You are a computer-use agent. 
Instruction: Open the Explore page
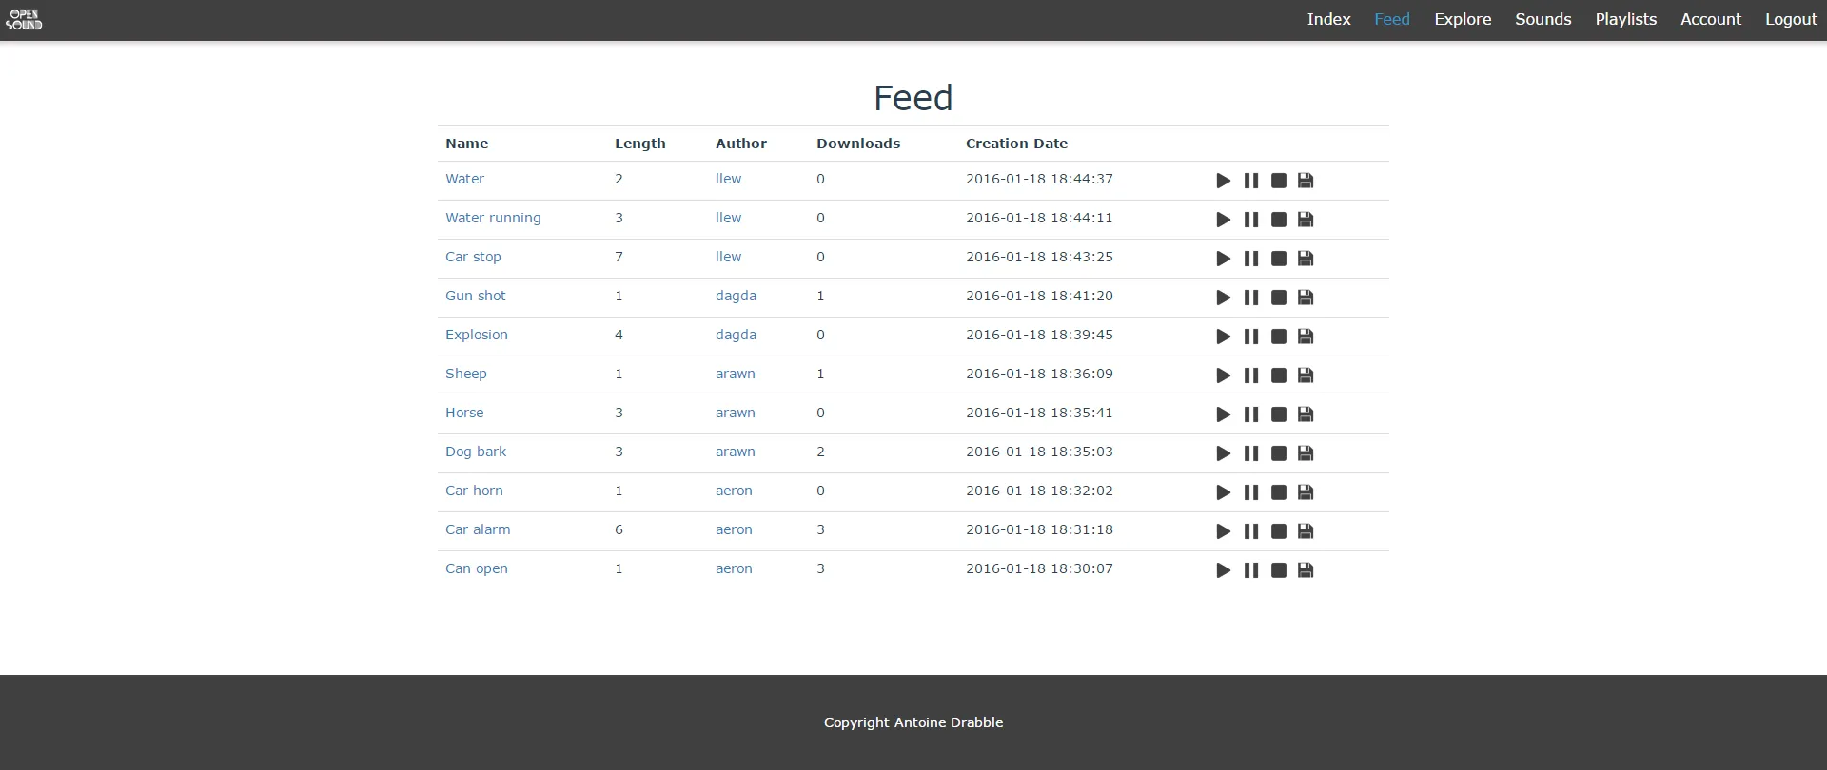[1463, 19]
